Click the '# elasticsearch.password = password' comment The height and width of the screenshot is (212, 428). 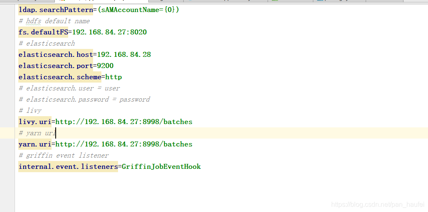84,100
